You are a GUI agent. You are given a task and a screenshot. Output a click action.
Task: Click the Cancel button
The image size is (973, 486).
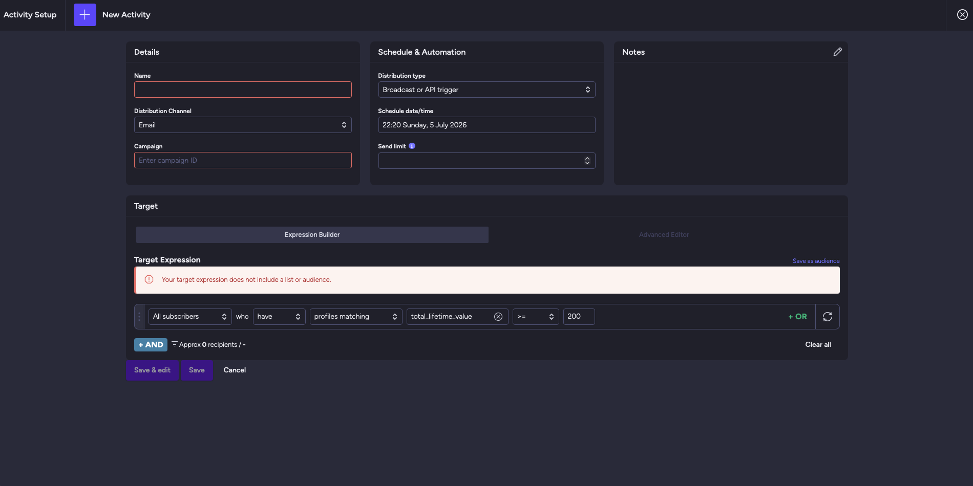coord(235,370)
